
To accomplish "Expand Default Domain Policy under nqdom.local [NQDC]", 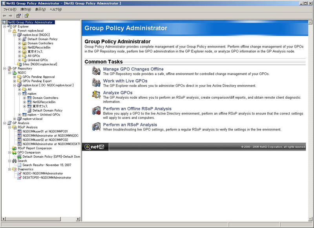I will click(19, 39).
